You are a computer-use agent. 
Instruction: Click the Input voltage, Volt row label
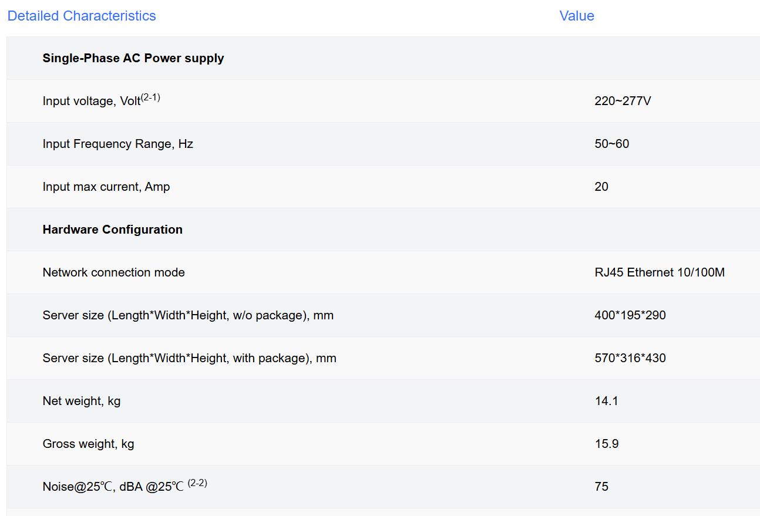(91, 101)
